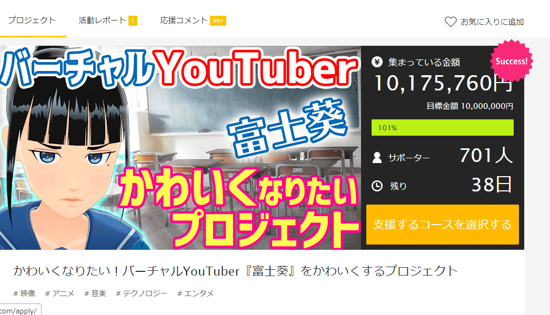Click the clock remaining-days icon

(x=377, y=186)
